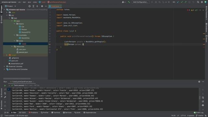
Task: Open Run tool window button
Action: coord(14,112)
